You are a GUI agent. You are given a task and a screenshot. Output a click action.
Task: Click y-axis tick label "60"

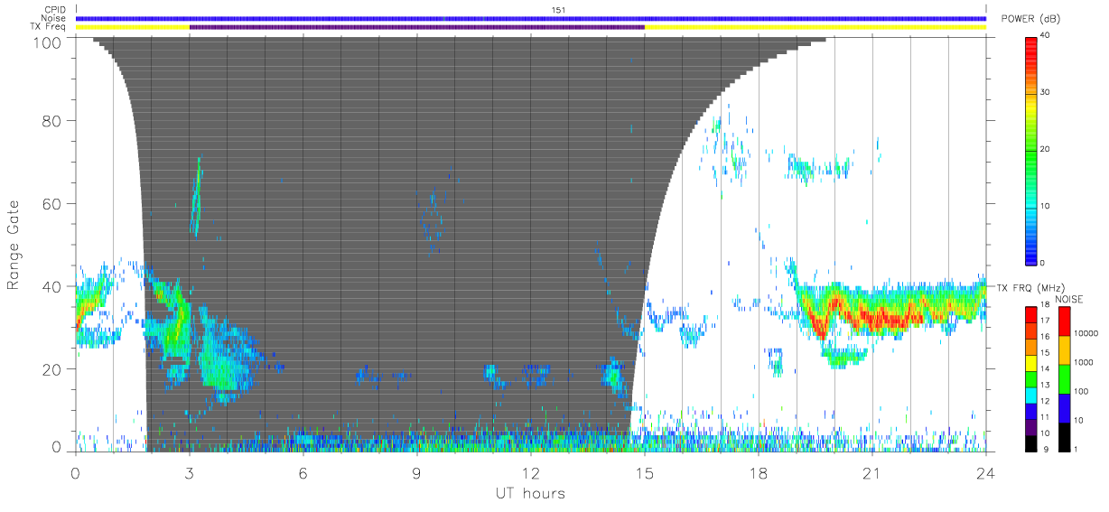[51, 203]
